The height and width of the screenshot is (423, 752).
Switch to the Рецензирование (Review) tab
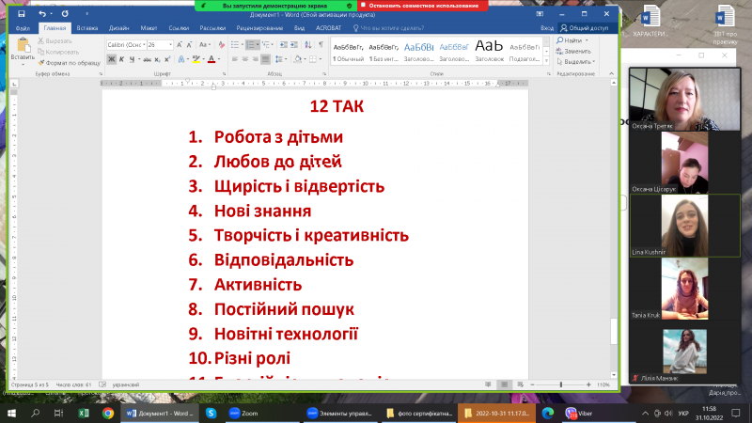259,28
